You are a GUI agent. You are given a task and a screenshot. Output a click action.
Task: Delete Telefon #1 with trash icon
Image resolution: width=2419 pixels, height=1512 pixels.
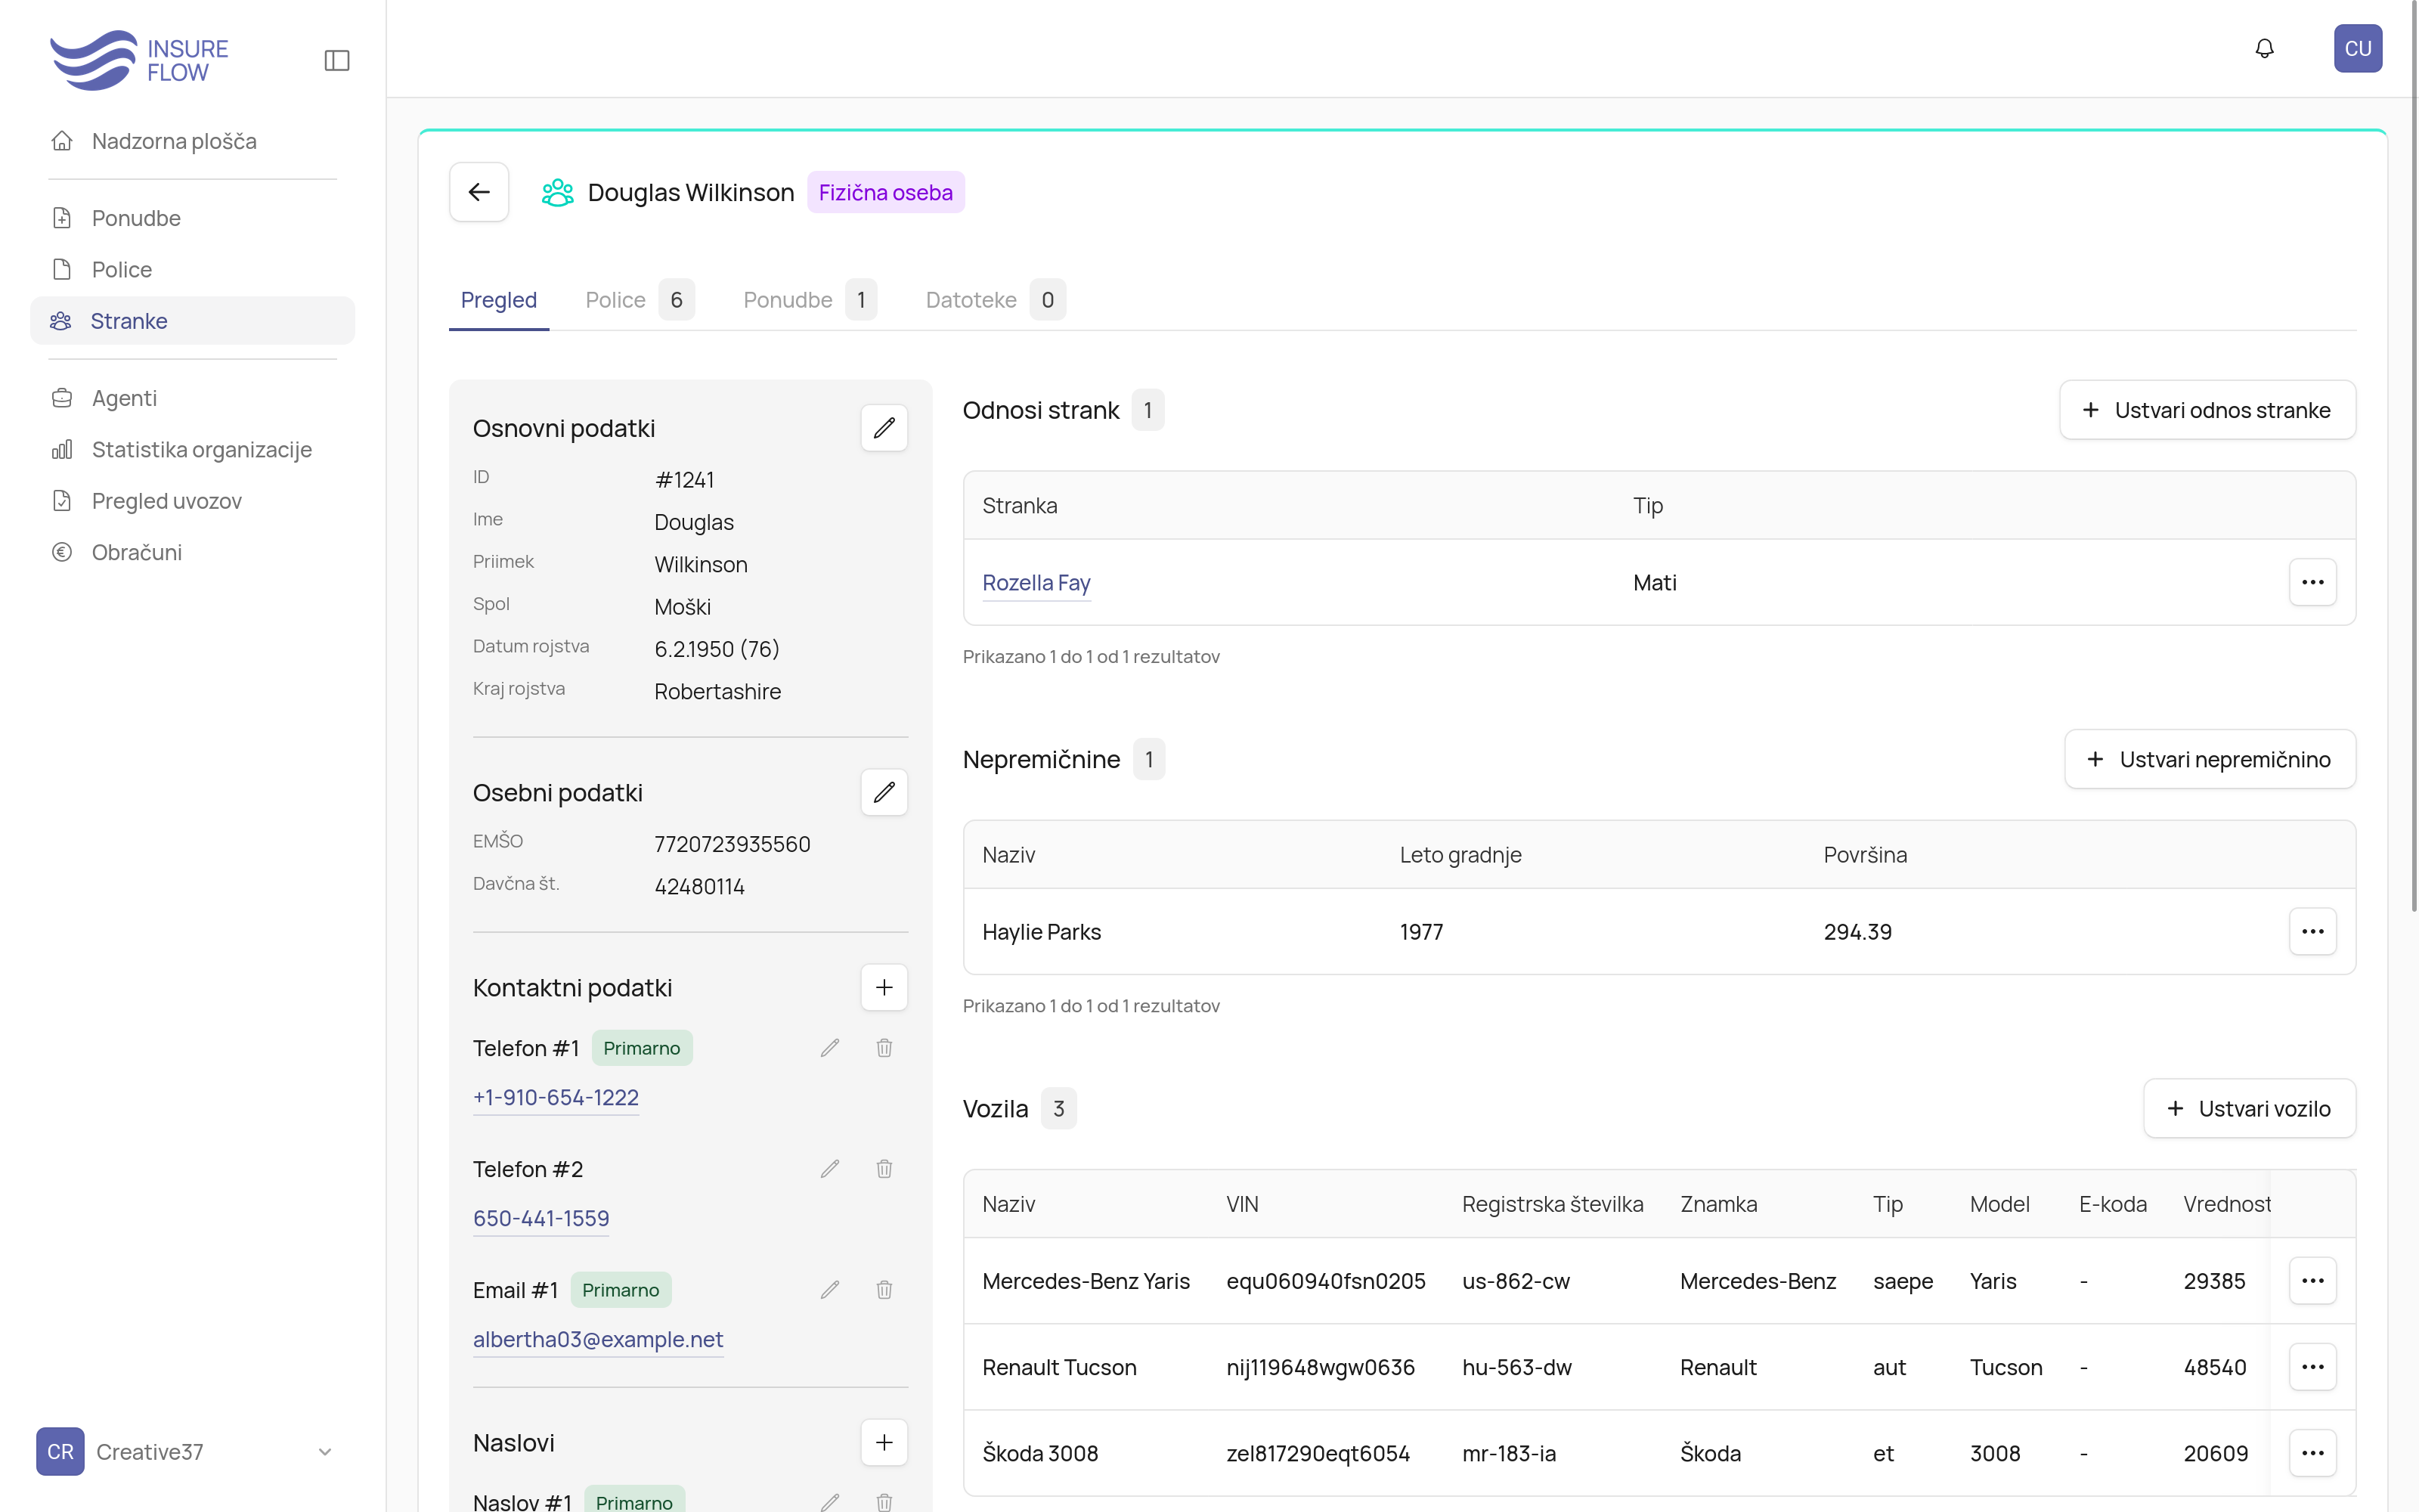pyautogui.click(x=884, y=1048)
